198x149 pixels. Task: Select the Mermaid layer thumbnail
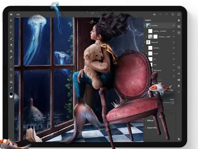coord(148,42)
